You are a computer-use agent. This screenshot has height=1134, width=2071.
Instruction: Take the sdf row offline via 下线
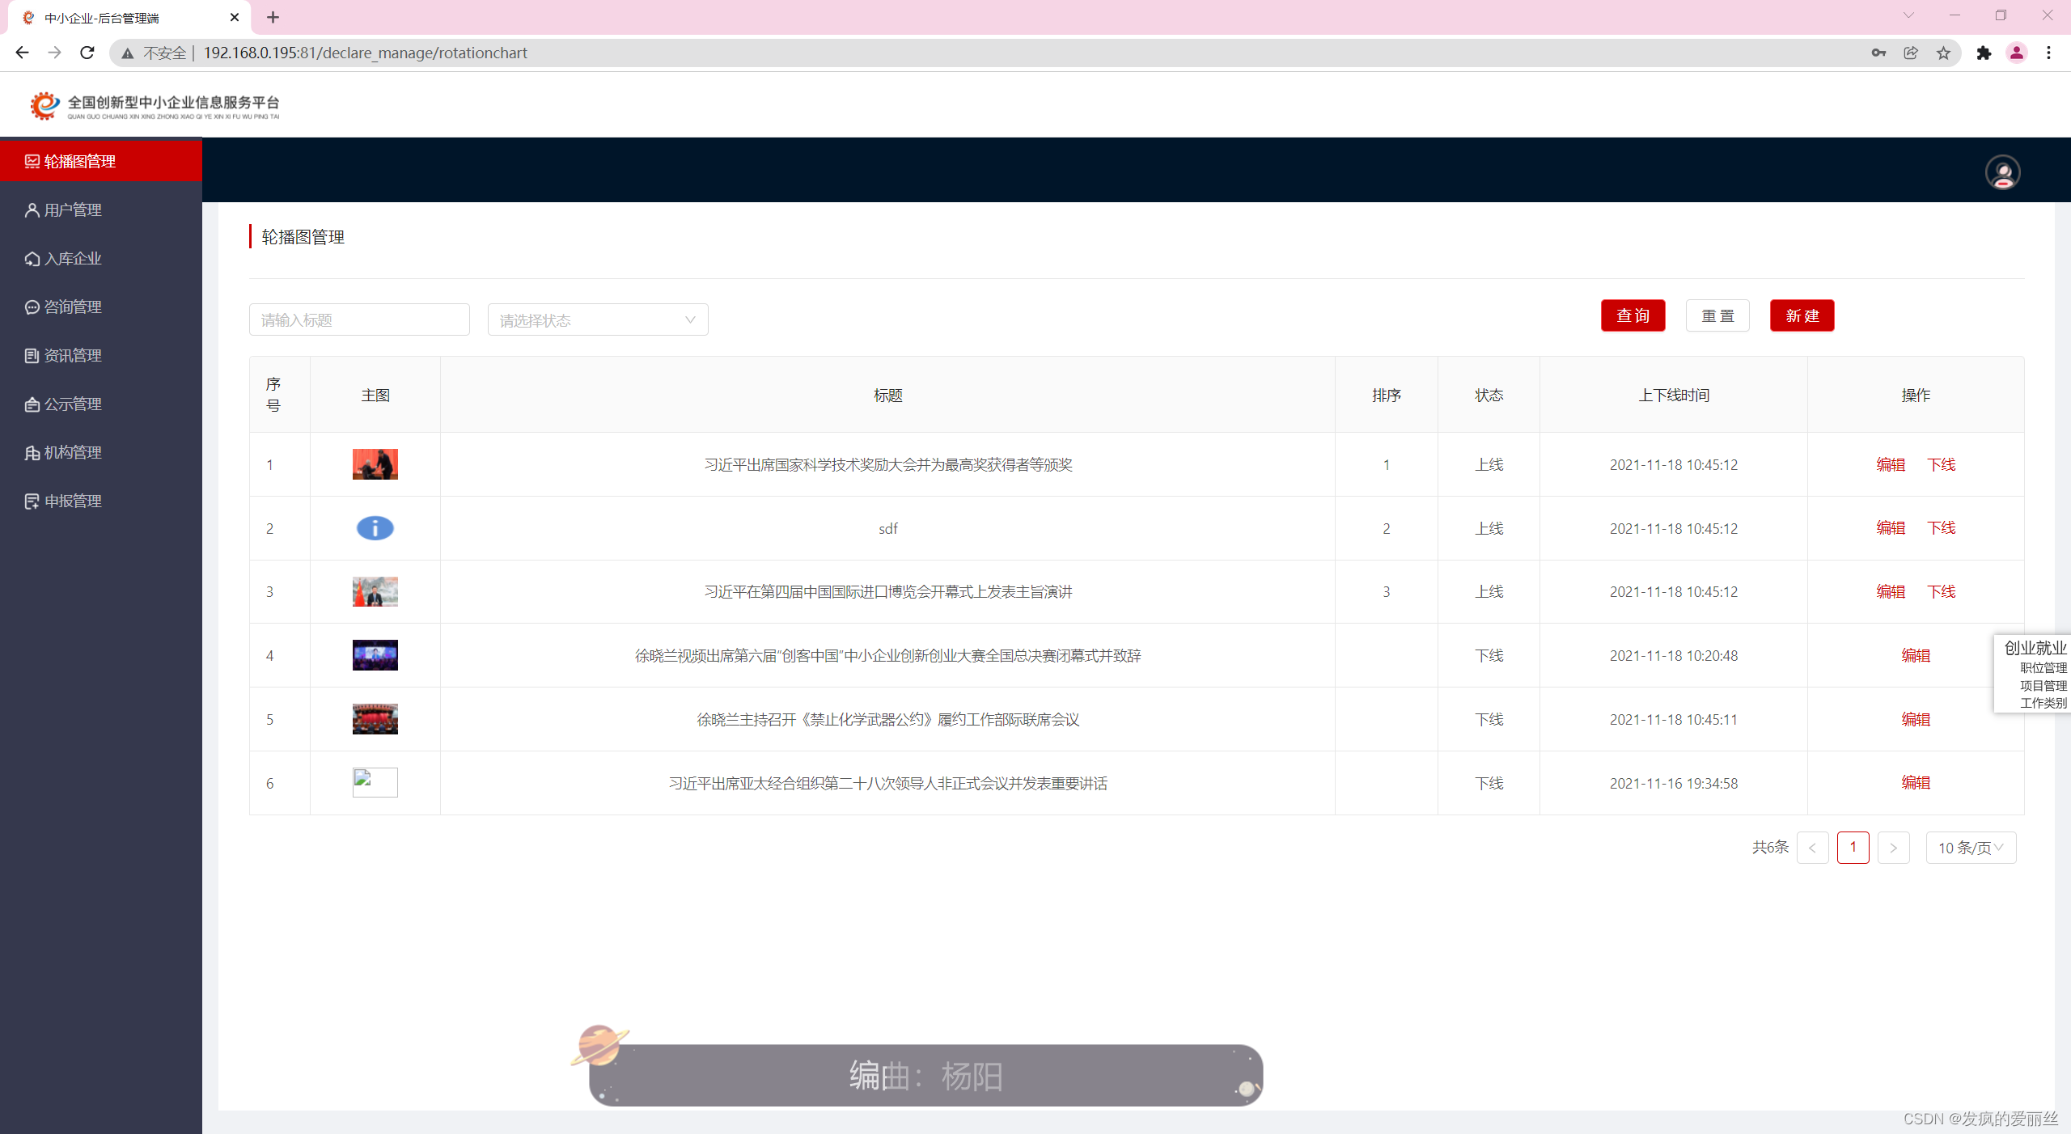(x=1941, y=528)
